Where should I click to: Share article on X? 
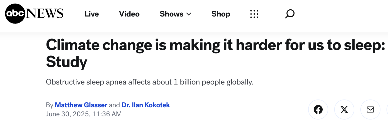(x=344, y=109)
